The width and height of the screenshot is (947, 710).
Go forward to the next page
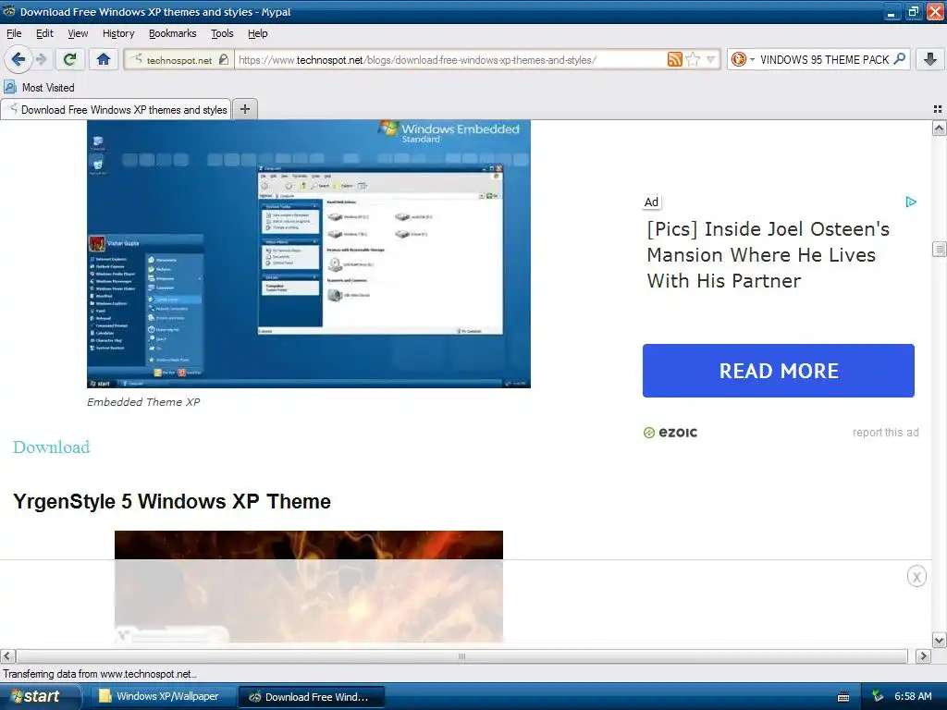(41, 59)
